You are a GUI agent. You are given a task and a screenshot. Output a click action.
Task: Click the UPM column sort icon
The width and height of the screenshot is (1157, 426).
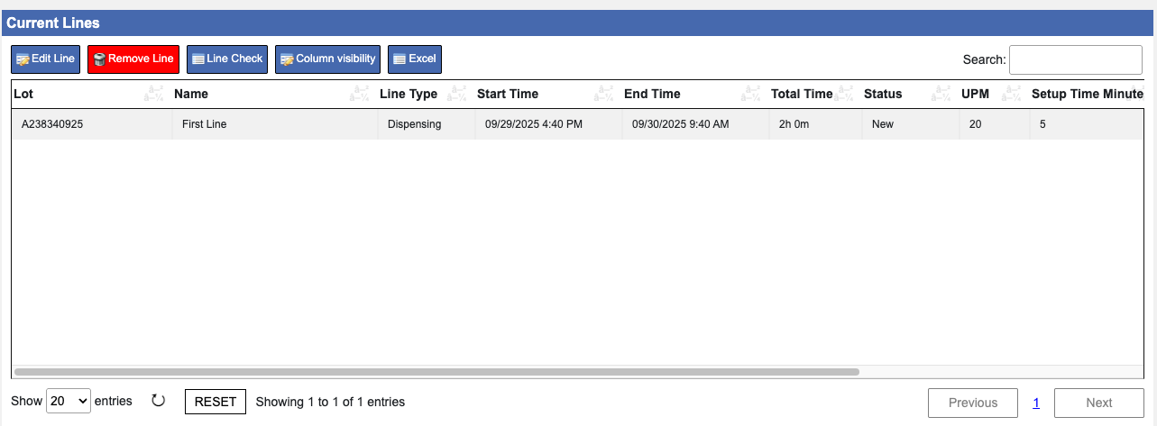(x=1012, y=94)
